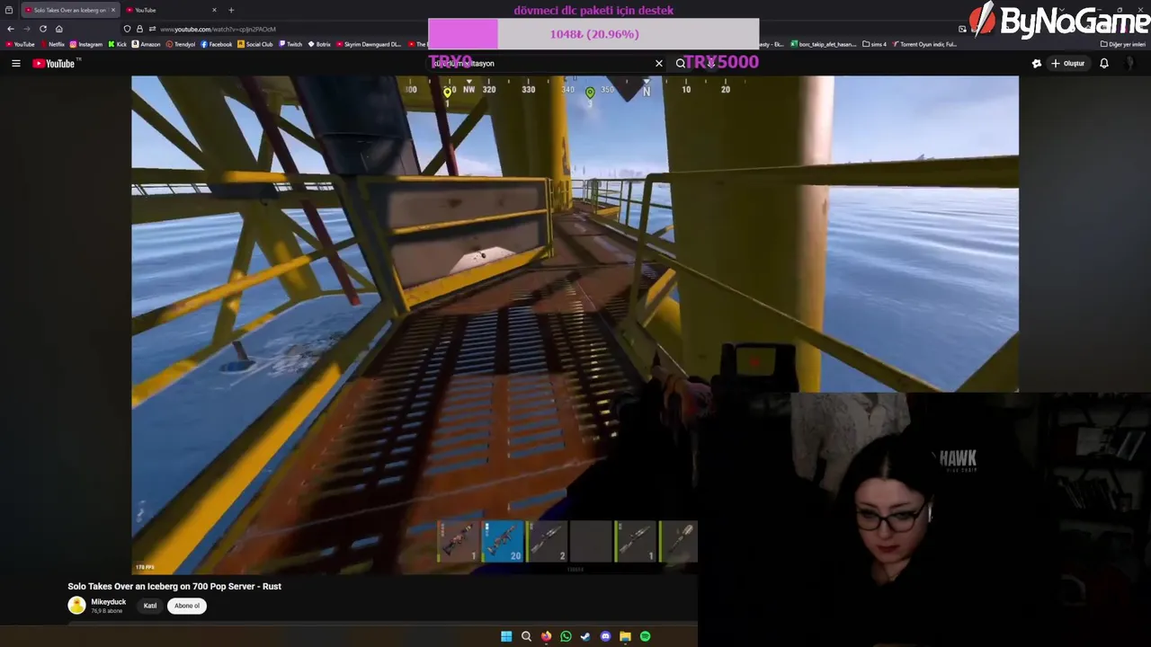1151x647 pixels.
Task: Open the Torrent Oyun indir bookmark
Action: click(x=925, y=44)
